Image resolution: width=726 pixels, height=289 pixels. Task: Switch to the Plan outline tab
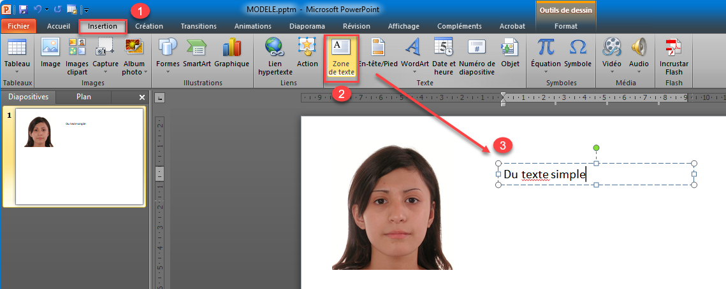[83, 97]
